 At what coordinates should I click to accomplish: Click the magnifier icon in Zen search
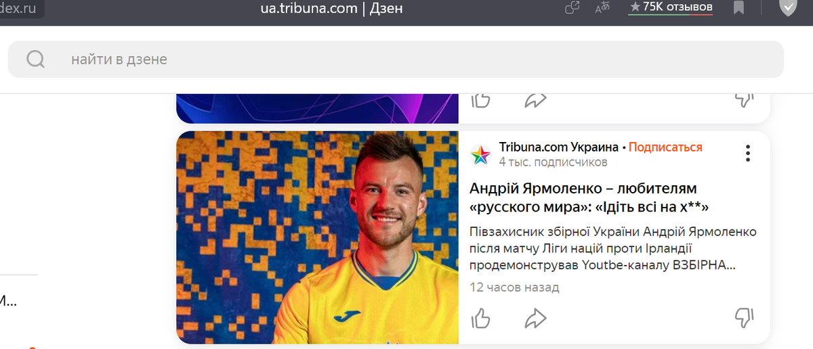(x=36, y=60)
